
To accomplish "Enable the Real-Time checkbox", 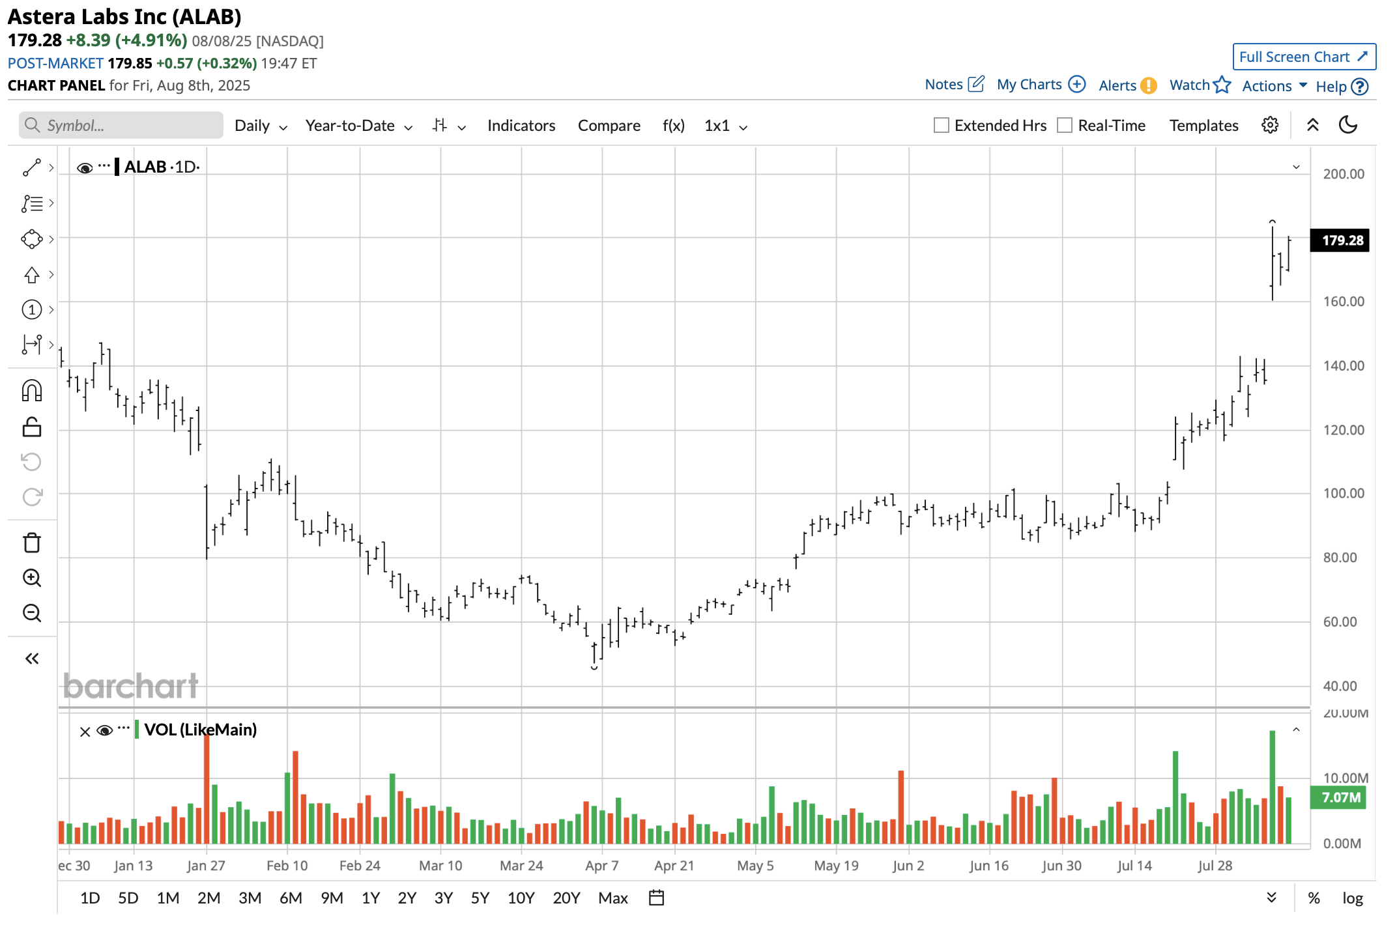I will [1065, 125].
